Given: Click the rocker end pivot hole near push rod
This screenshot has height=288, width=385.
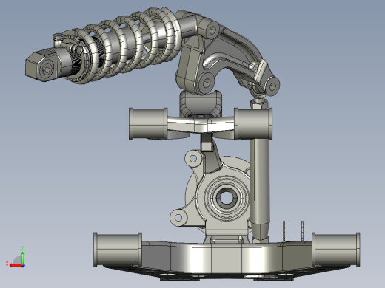Looking at the screenshot, I should (272, 86).
